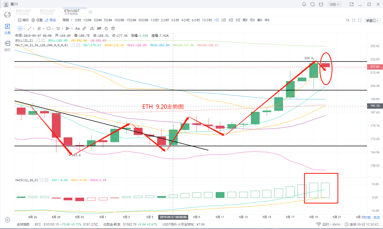Select the 1日 daily timeframe
This screenshot has width=383, height=229.
pyautogui.click(x=217, y=20)
